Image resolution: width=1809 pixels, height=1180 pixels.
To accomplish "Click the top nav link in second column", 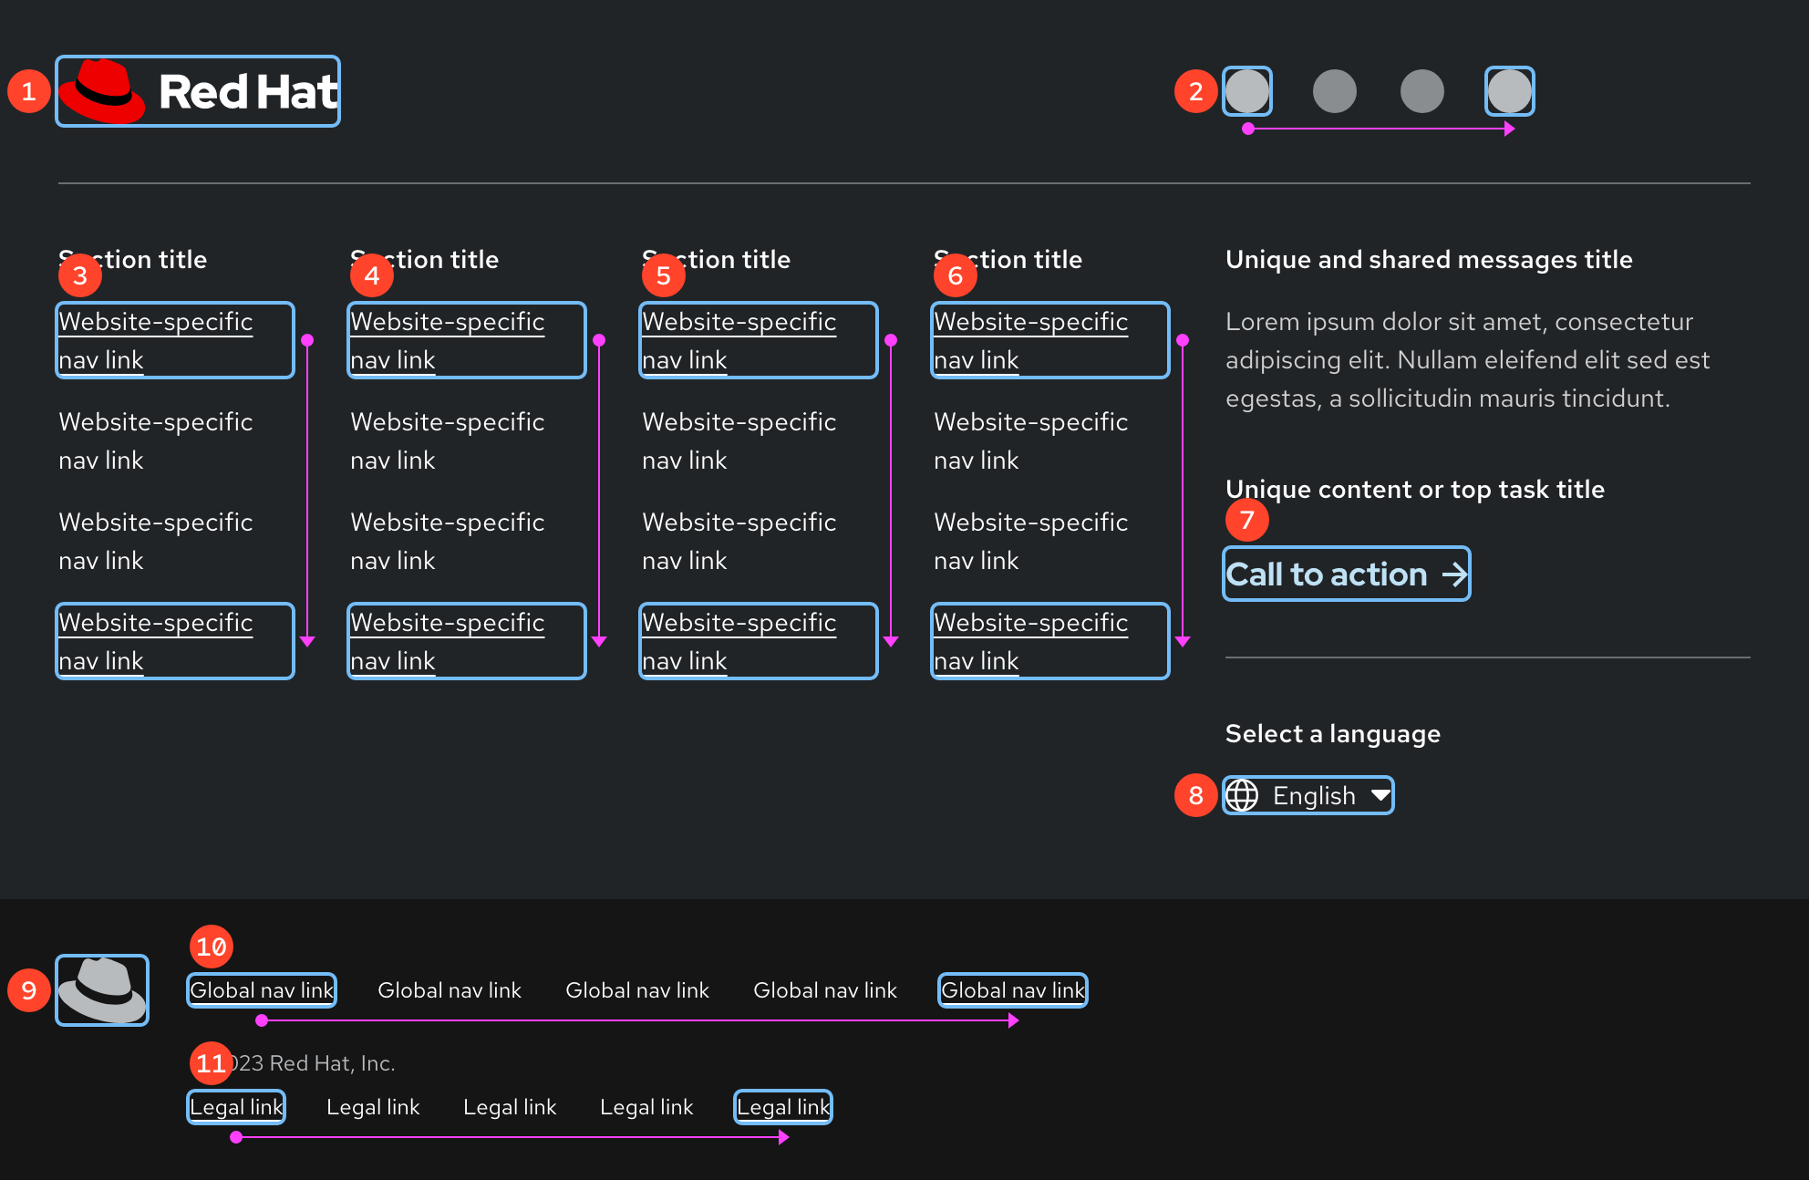I will click(466, 340).
